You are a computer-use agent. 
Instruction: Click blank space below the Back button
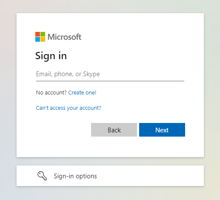click(x=114, y=147)
